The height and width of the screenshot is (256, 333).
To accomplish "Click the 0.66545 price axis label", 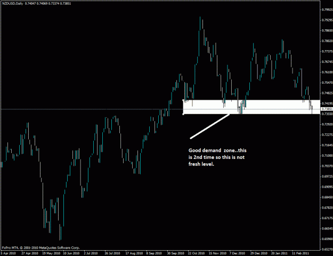I will 328,229.
